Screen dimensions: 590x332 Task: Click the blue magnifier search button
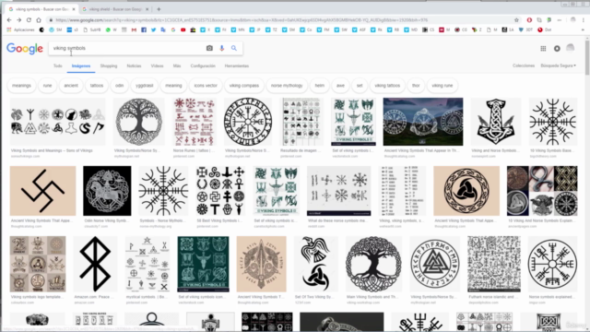[x=234, y=48]
